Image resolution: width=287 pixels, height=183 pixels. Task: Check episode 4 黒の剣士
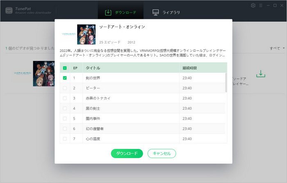[65, 108]
